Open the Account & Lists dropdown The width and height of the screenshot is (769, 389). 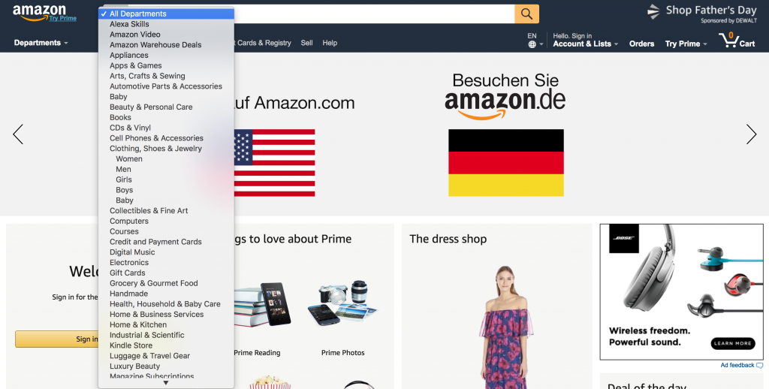[x=585, y=44]
